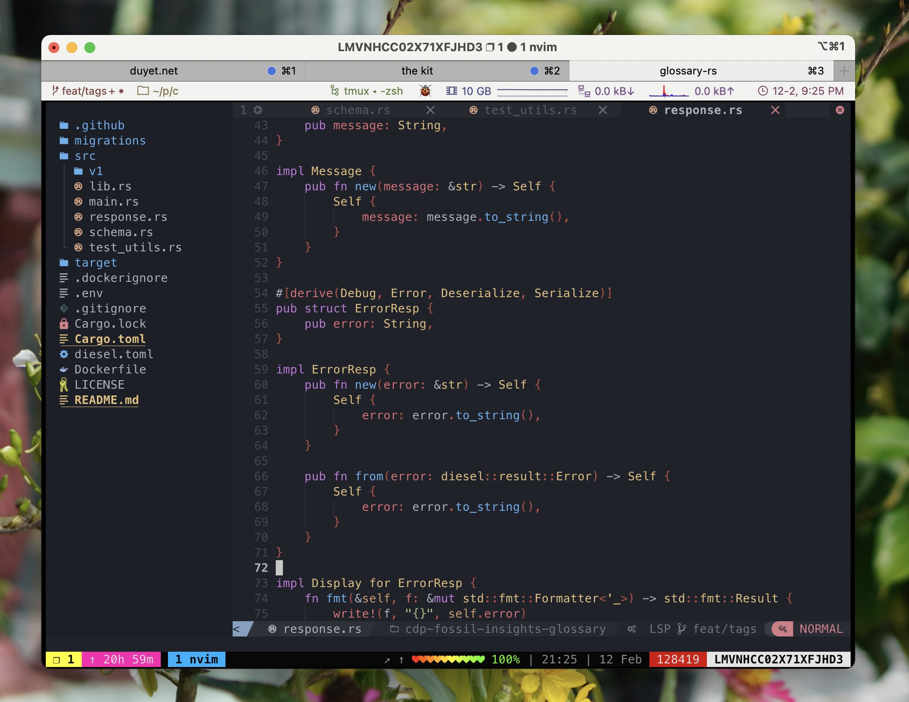The height and width of the screenshot is (702, 909).
Task: Click the lock icon beside Cargo.lock
Action: (x=64, y=324)
